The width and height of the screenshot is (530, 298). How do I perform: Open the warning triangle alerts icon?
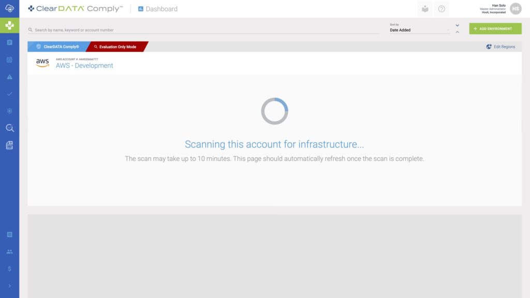9,77
